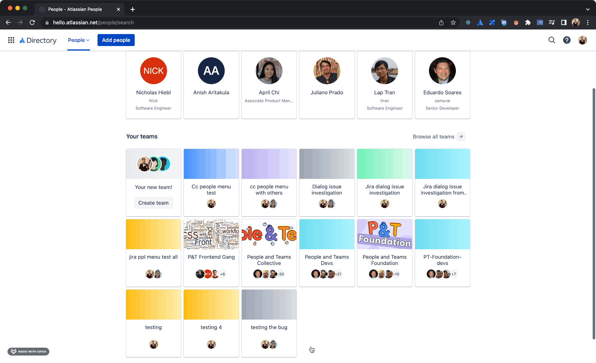Open Chrome three-dot menu
Image resolution: width=596 pixels, height=363 pixels.
pyautogui.click(x=588, y=22)
